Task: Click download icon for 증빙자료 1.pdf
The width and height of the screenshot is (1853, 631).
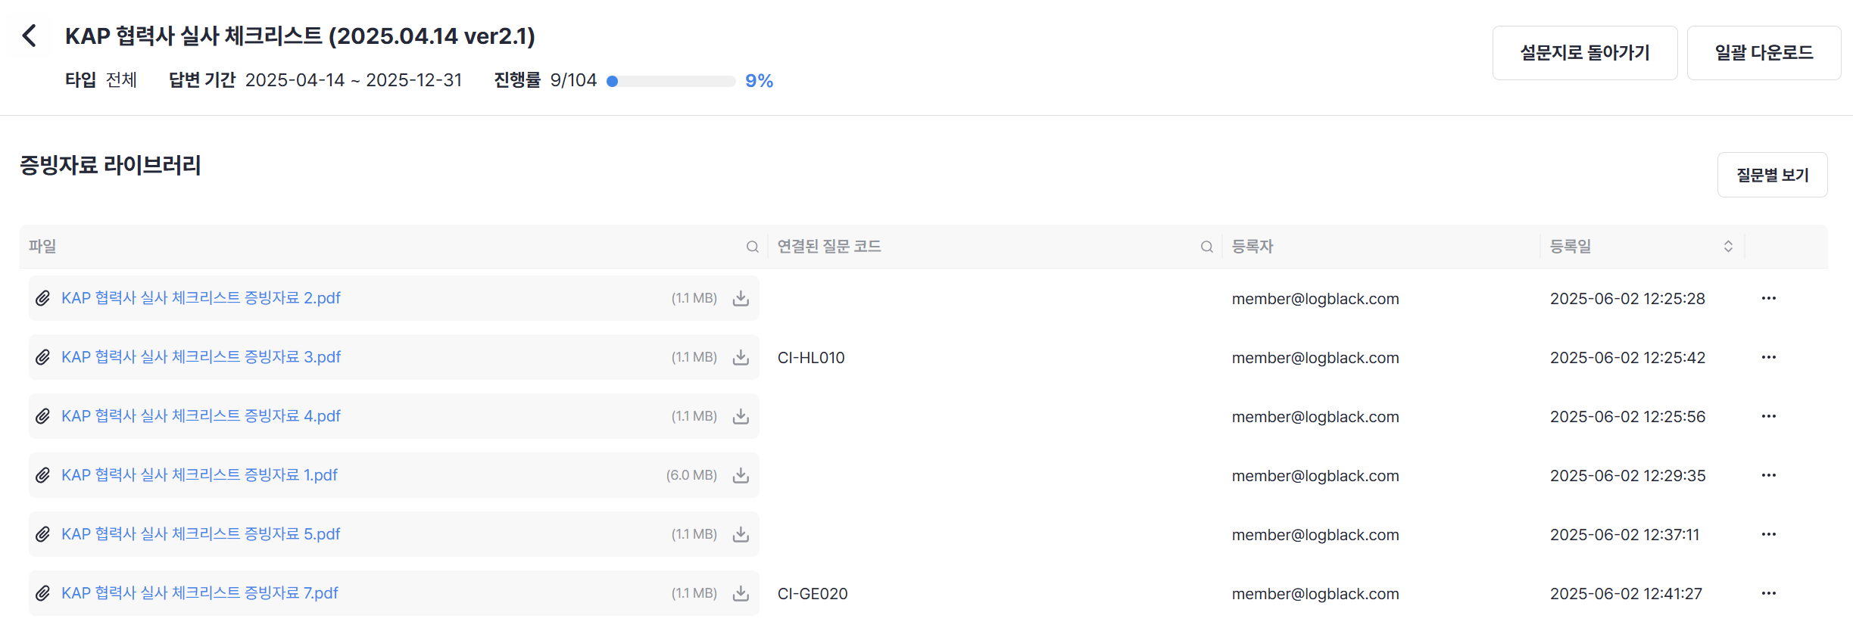Action: coord(741,475)
